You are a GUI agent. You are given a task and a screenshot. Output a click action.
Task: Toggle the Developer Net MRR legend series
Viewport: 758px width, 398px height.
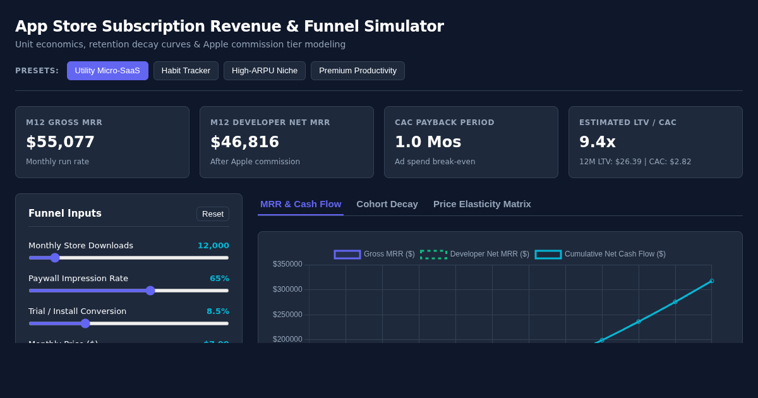click(474, 254)
